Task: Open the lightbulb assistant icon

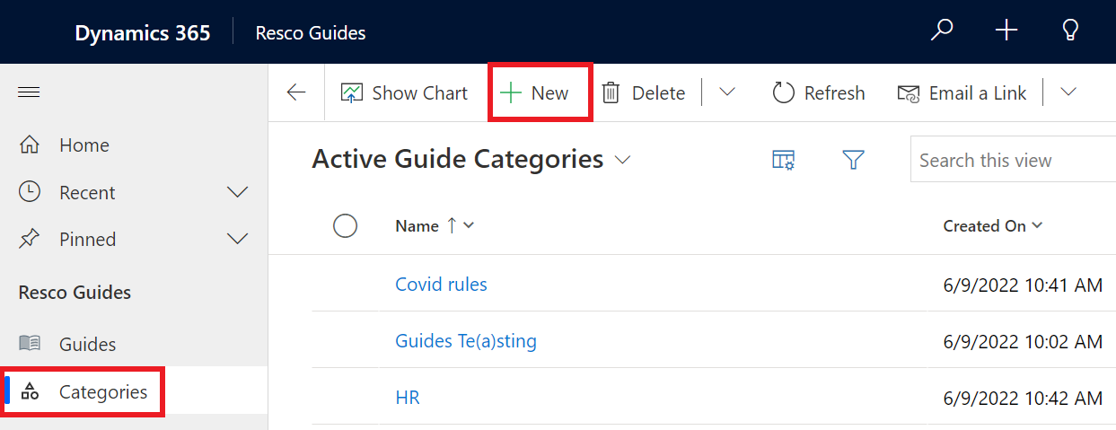Action: click(1069, 31)
